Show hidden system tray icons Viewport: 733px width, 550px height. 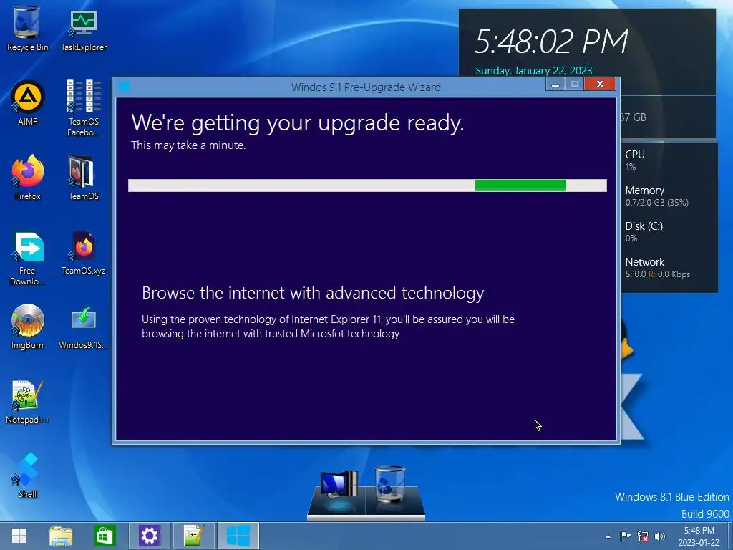pyautogui.click(x=608, y=536)
